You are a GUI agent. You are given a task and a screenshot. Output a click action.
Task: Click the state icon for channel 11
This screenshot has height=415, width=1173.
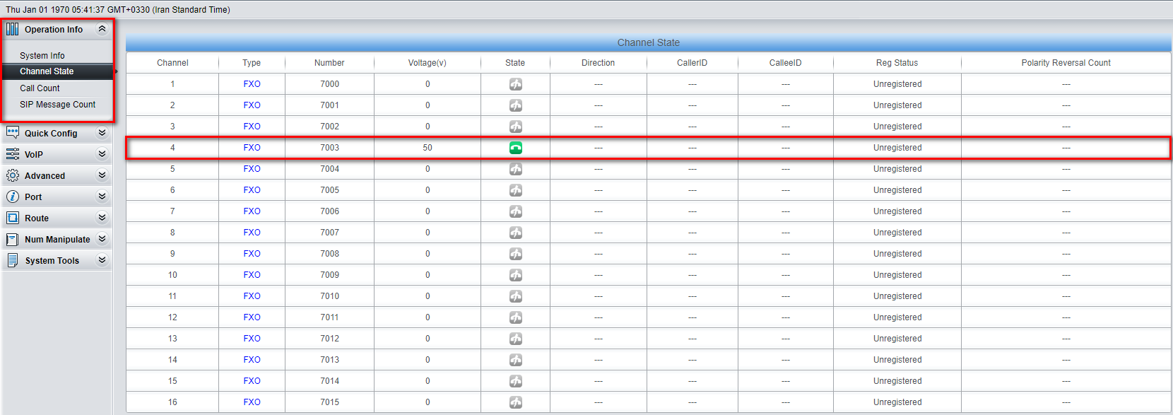click(516, 296)
